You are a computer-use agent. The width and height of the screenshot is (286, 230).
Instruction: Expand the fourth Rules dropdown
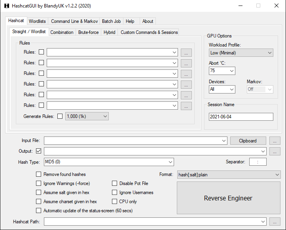coord(174,84)
